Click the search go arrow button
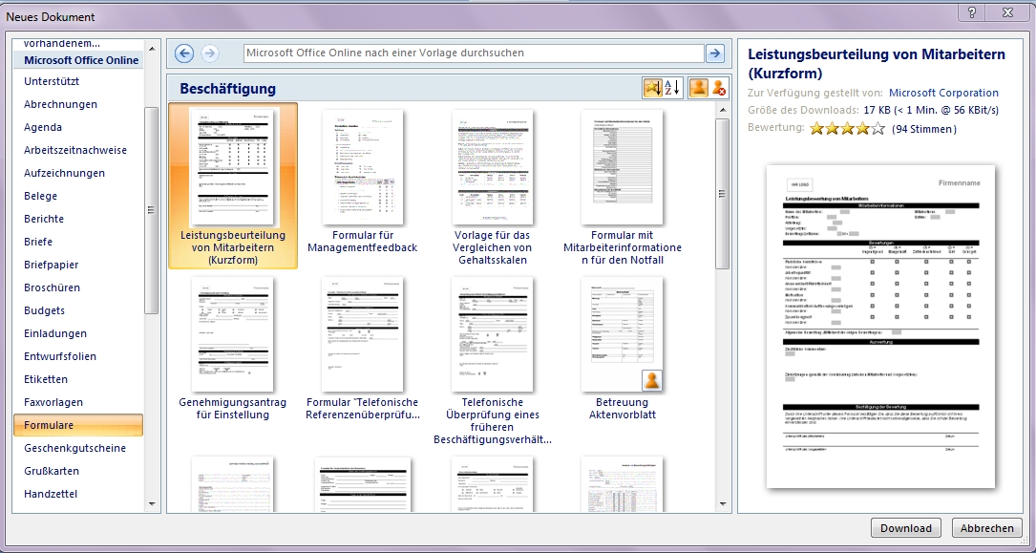Image resolution: width=1036 pixels, height=553 pixels. 714,53
